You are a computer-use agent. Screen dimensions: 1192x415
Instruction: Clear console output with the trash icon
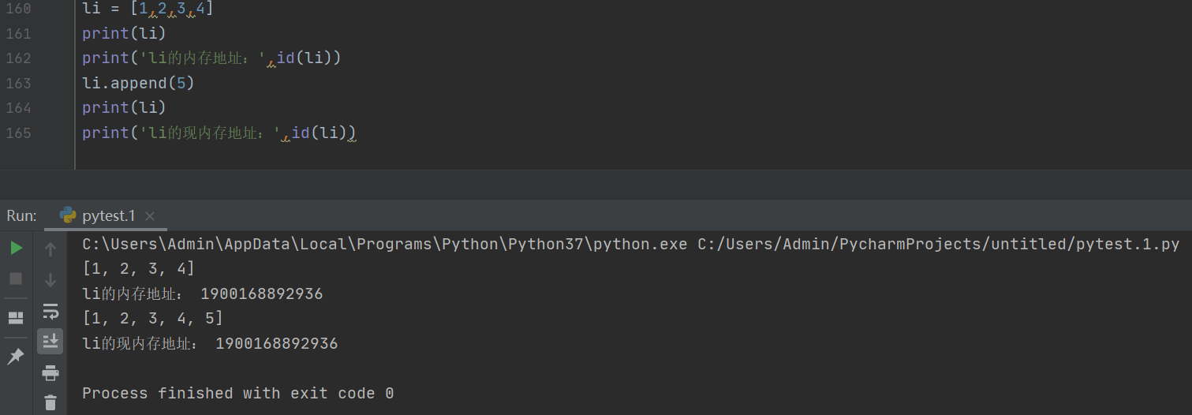click(x=50, y=402)
